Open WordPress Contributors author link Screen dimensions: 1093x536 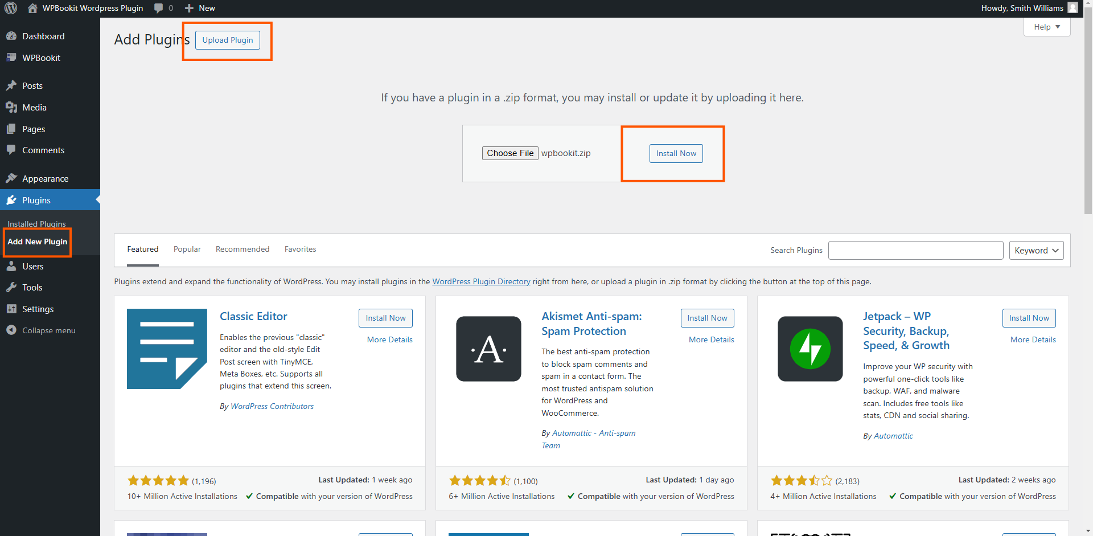pos(272,406)
